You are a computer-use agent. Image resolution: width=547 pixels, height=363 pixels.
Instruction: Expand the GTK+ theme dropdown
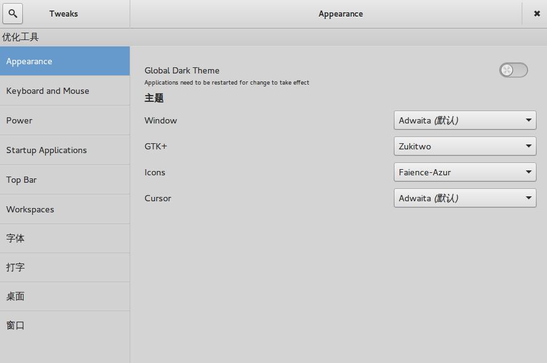(x=464, y=146)
